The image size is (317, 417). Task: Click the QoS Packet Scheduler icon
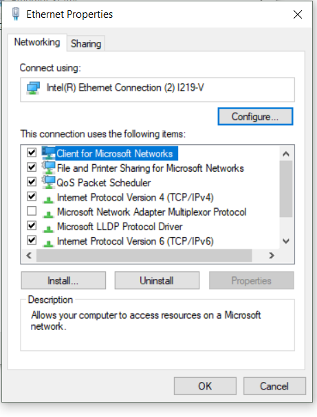[x=48, y=183]
